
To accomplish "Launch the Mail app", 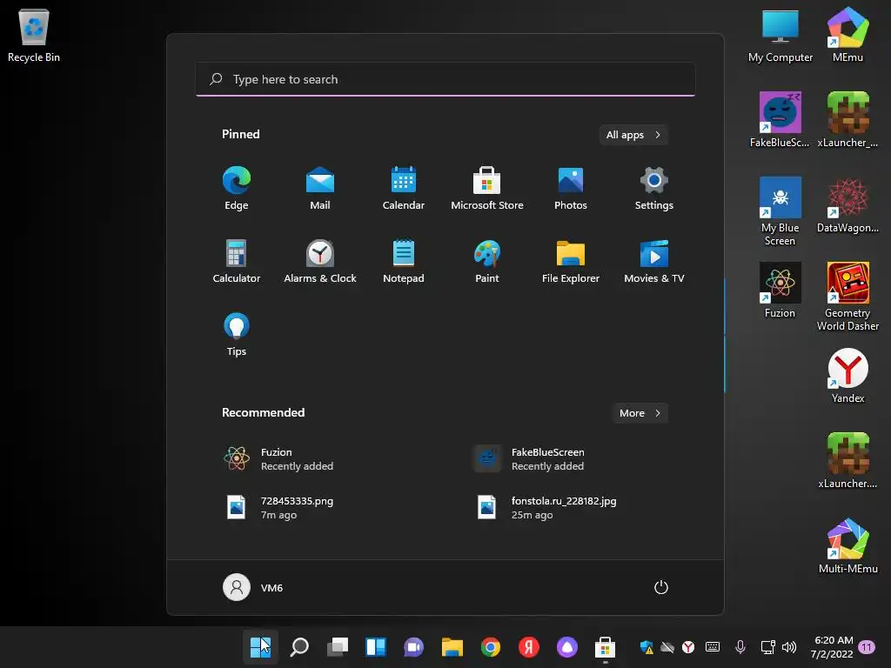I will click(320, 189).
